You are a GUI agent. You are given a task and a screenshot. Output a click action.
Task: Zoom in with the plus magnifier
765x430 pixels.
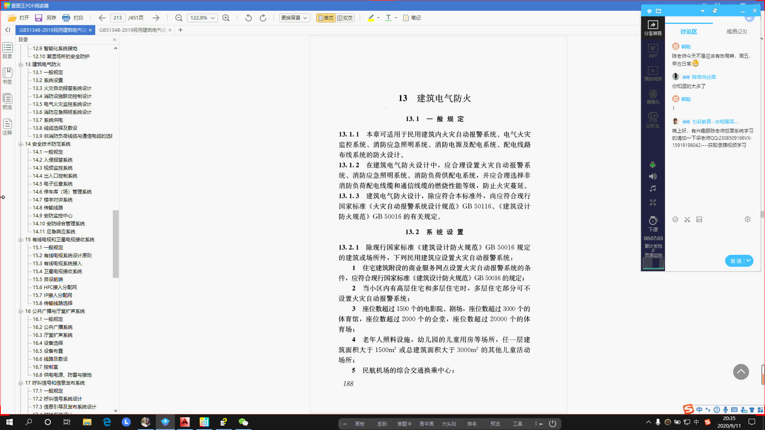[226, 18]
